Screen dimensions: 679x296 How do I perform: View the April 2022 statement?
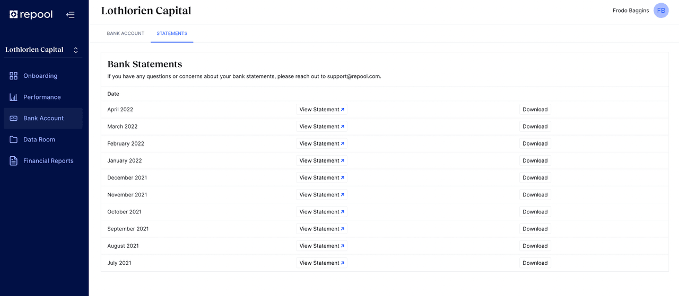click(321, 110)
